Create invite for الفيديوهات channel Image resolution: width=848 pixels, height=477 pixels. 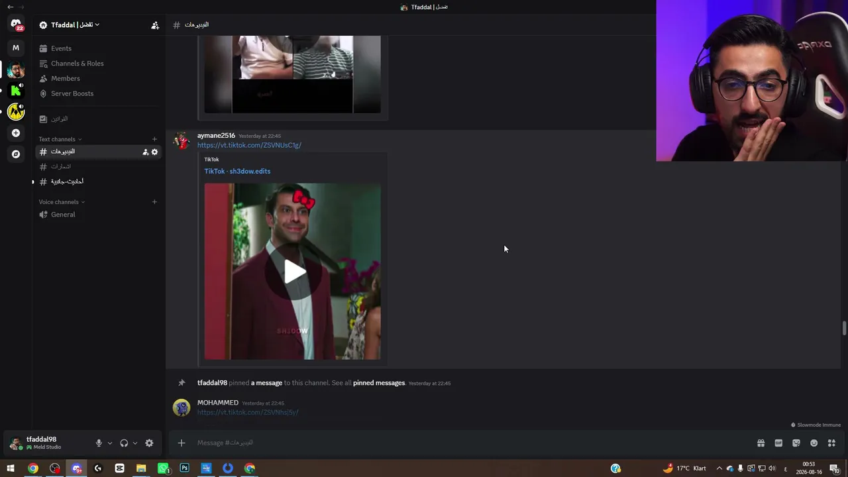tap(146, 152)
